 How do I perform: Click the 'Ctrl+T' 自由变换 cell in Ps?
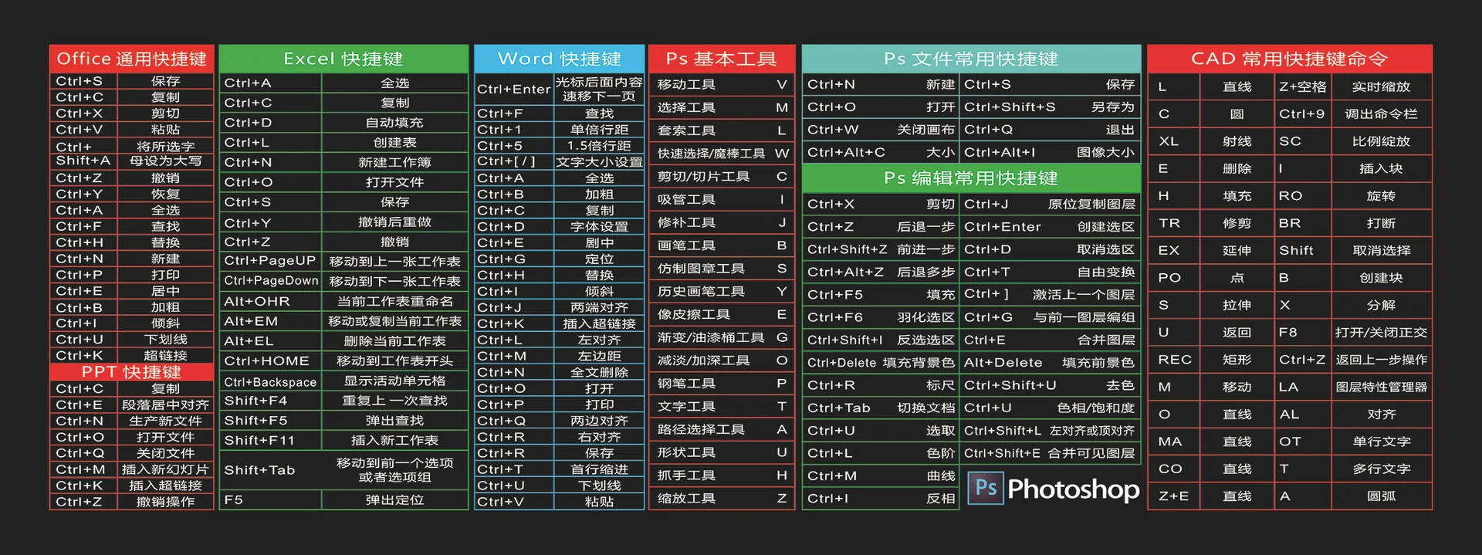coord(1050,272)
